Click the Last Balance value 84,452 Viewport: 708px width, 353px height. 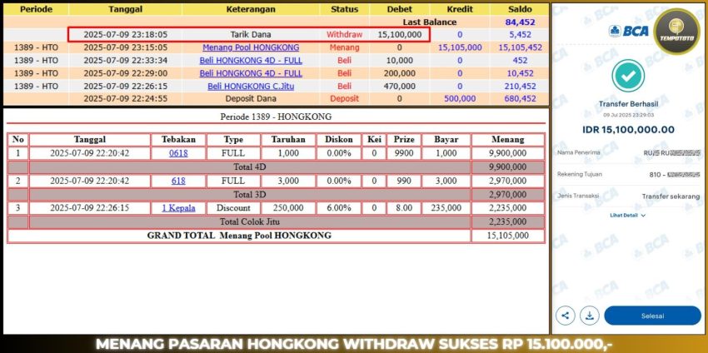click(520, 22)
